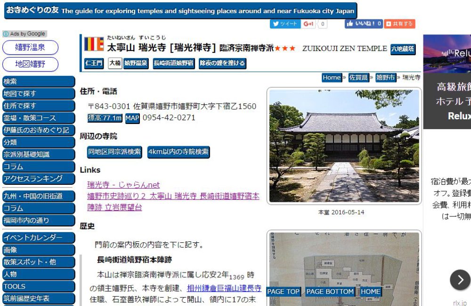Open the 本堂 temple photo thumbnail
471x306 pixels.
click(x=344, y=146)
